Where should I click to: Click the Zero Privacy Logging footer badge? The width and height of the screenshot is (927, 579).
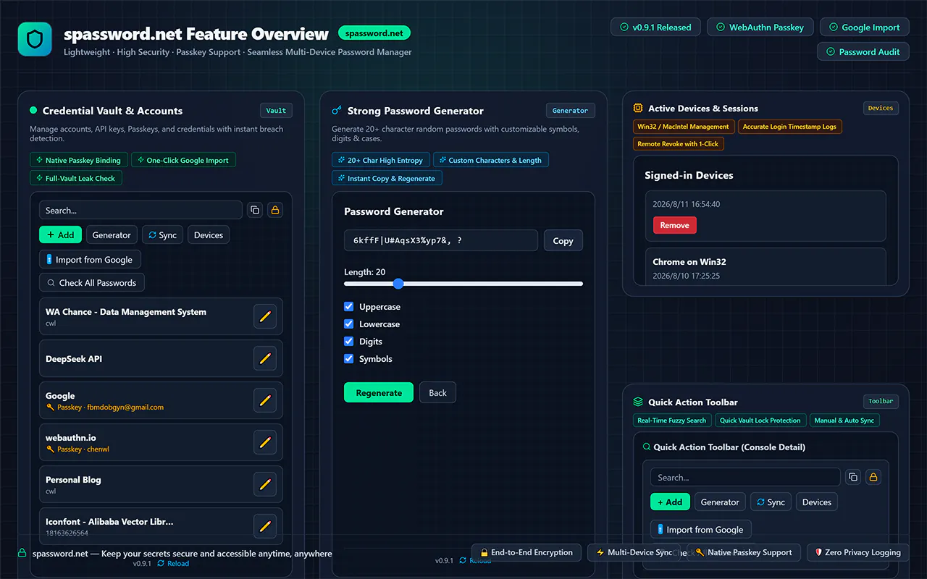coord(857,552)
